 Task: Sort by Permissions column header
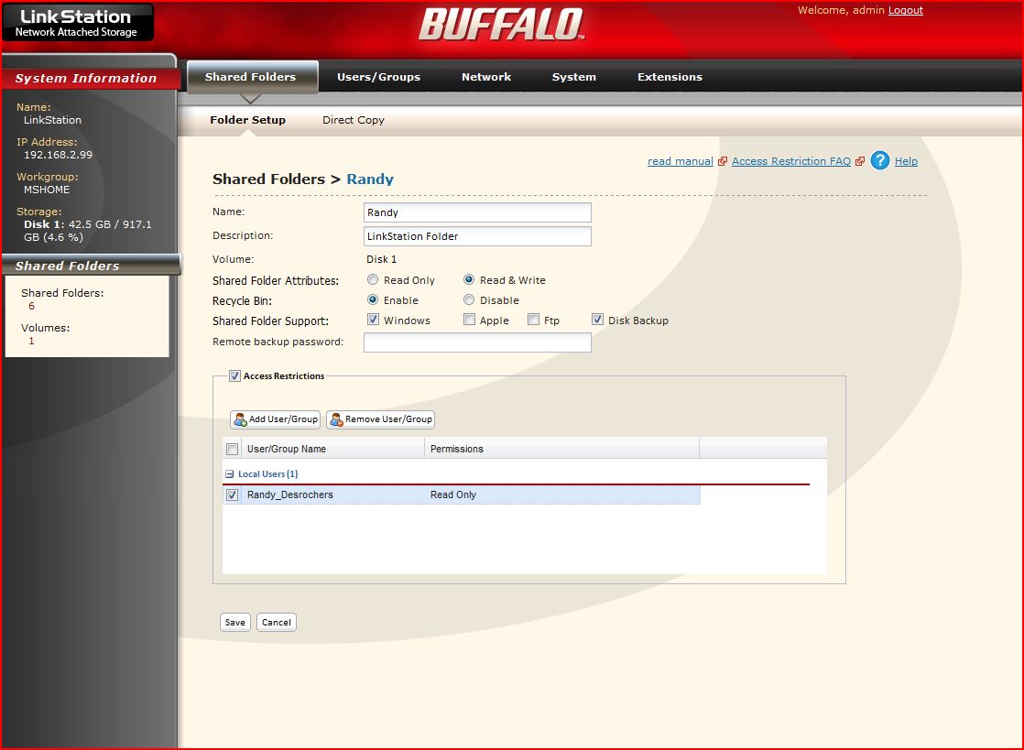561,449
